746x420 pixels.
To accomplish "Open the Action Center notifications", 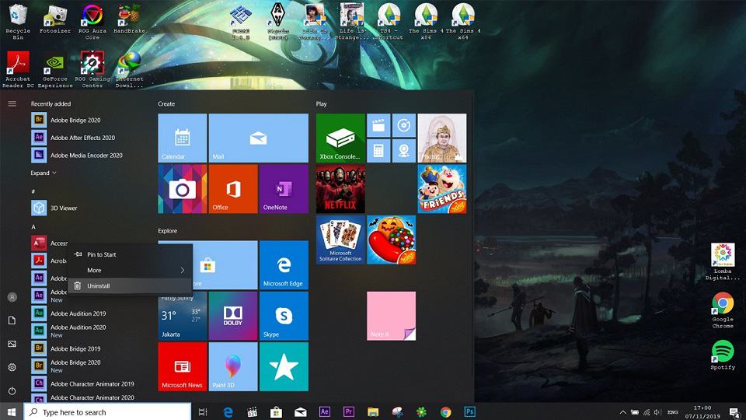I will coord(735,412).
